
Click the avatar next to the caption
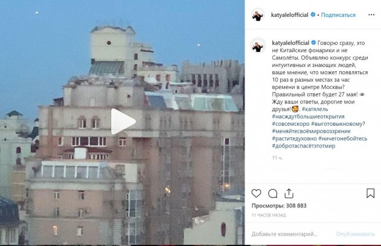(x=258, y=45)
